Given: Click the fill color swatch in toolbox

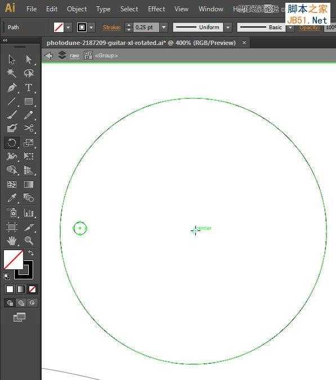Looking at the screenshot, I should (x=14, y=260).
